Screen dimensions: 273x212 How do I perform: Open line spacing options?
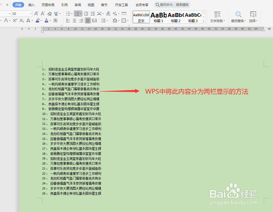point(103,21)
